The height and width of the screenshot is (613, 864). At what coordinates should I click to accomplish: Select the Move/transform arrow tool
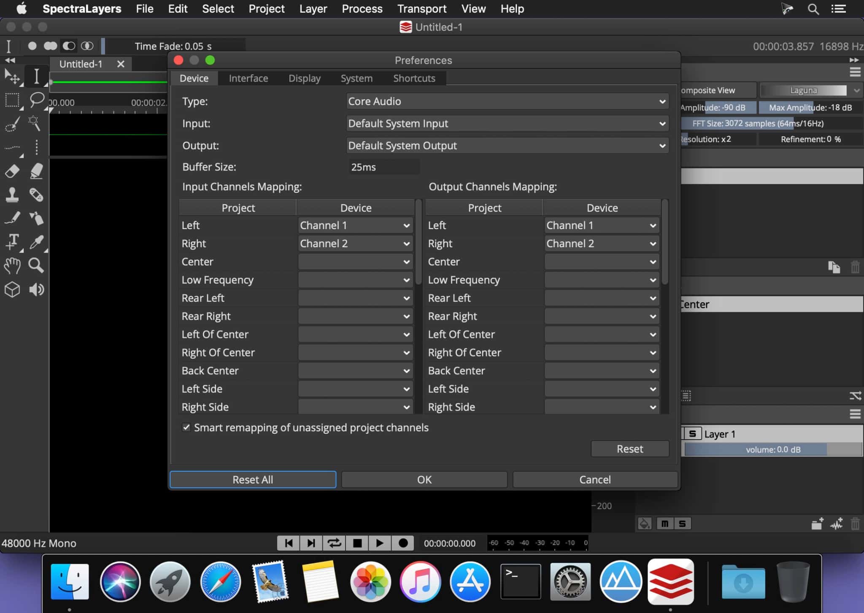click(x=12, y=76)
